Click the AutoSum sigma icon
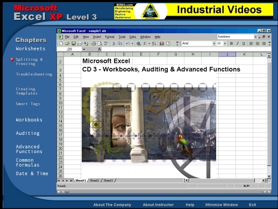Screen dimensions: 278x209 [x=145, y=44]
